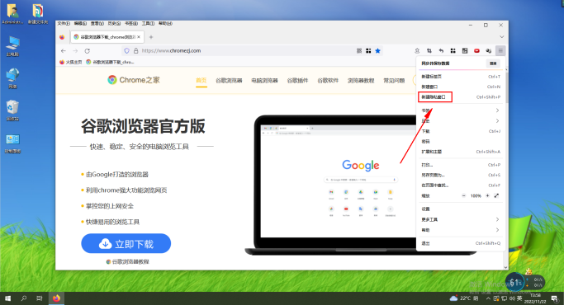Open the Windows Start menu

pyautogui.click(x=8, y=298)
